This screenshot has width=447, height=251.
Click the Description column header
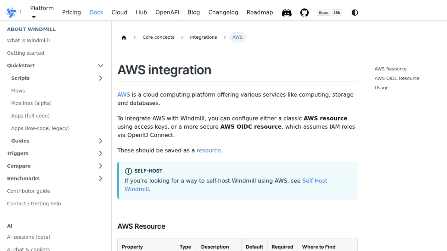coord(215,247)
